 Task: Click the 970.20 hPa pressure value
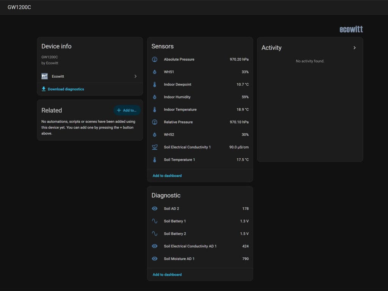pyautogui.click(x=239, y=59)
